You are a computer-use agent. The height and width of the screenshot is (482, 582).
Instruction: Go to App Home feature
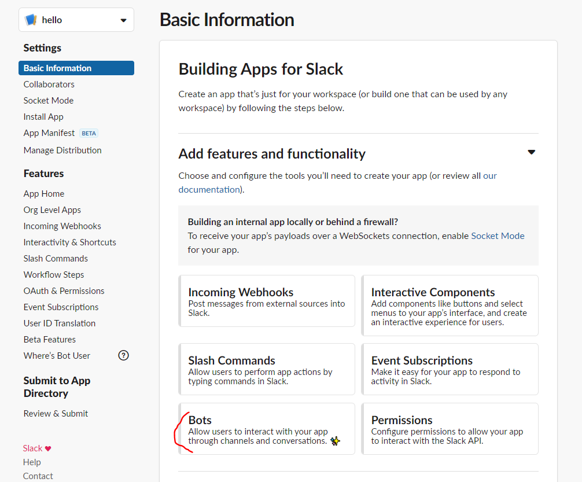tap(44, 194)
